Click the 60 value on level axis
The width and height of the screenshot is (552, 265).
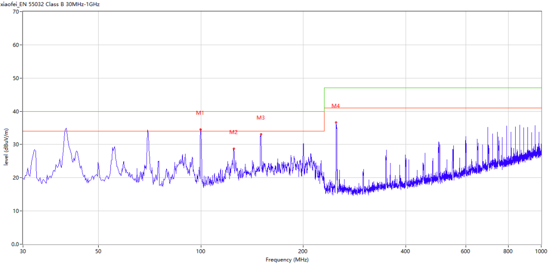coord(15,45)
